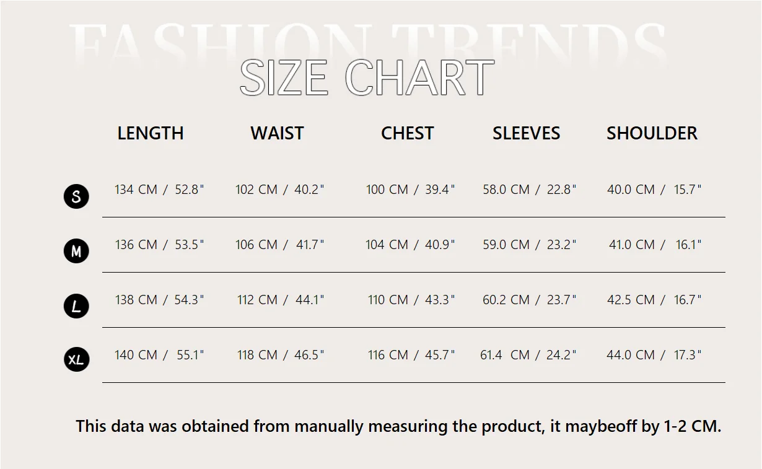Select the SHOULDER column header
762x469 pixels.
point(652,133)
